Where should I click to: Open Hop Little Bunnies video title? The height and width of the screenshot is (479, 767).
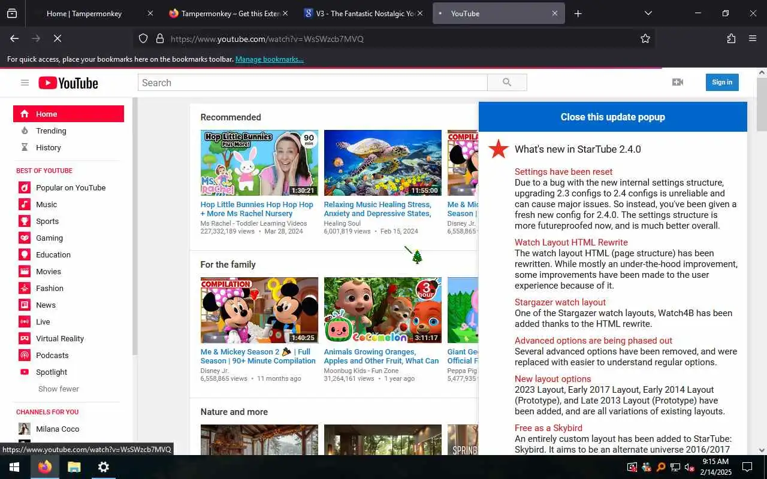click(x=257, y=209)
